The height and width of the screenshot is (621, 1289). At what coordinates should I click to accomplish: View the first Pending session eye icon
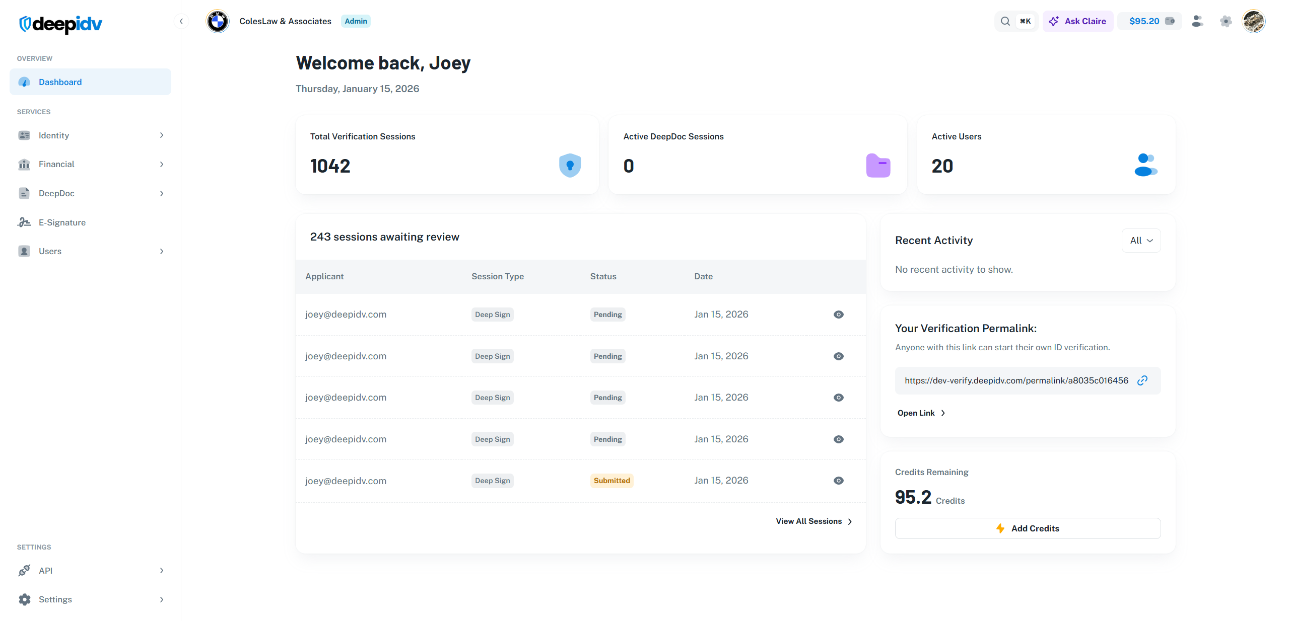[838, 315]
